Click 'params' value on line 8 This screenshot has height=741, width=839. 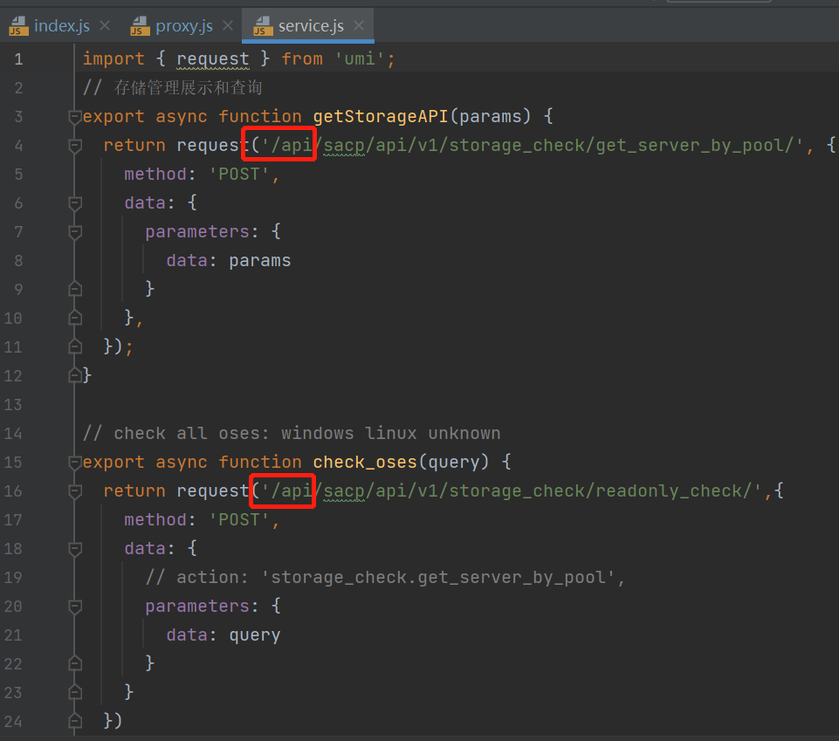pos(260,261)
